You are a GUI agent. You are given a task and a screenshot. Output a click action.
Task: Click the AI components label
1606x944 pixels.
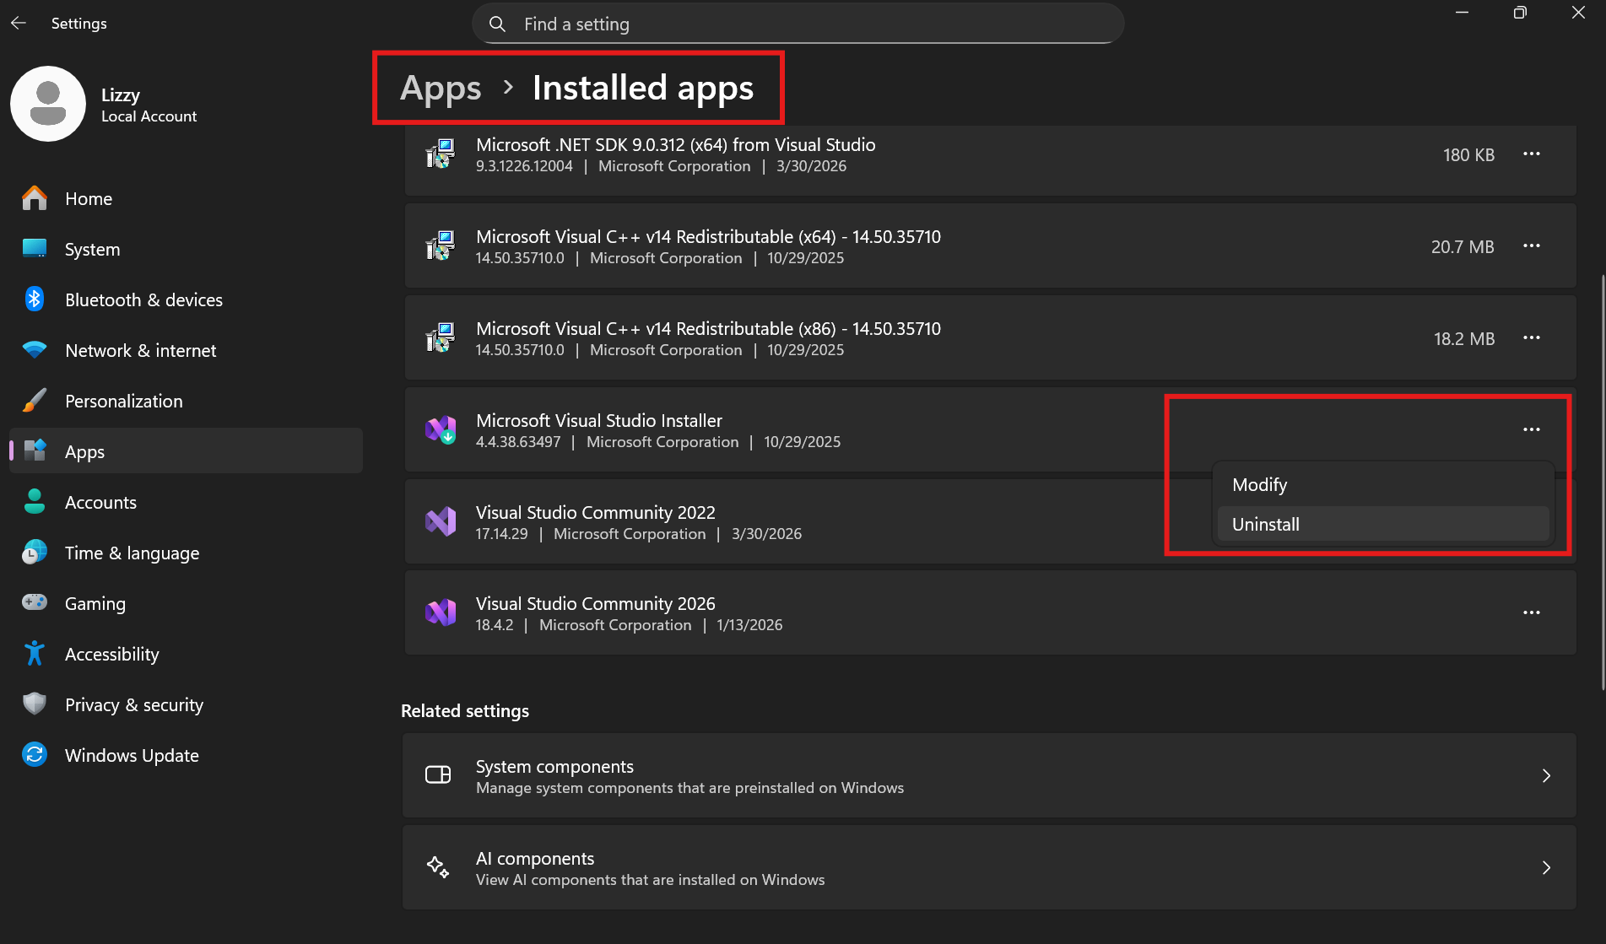pos(535,858)
